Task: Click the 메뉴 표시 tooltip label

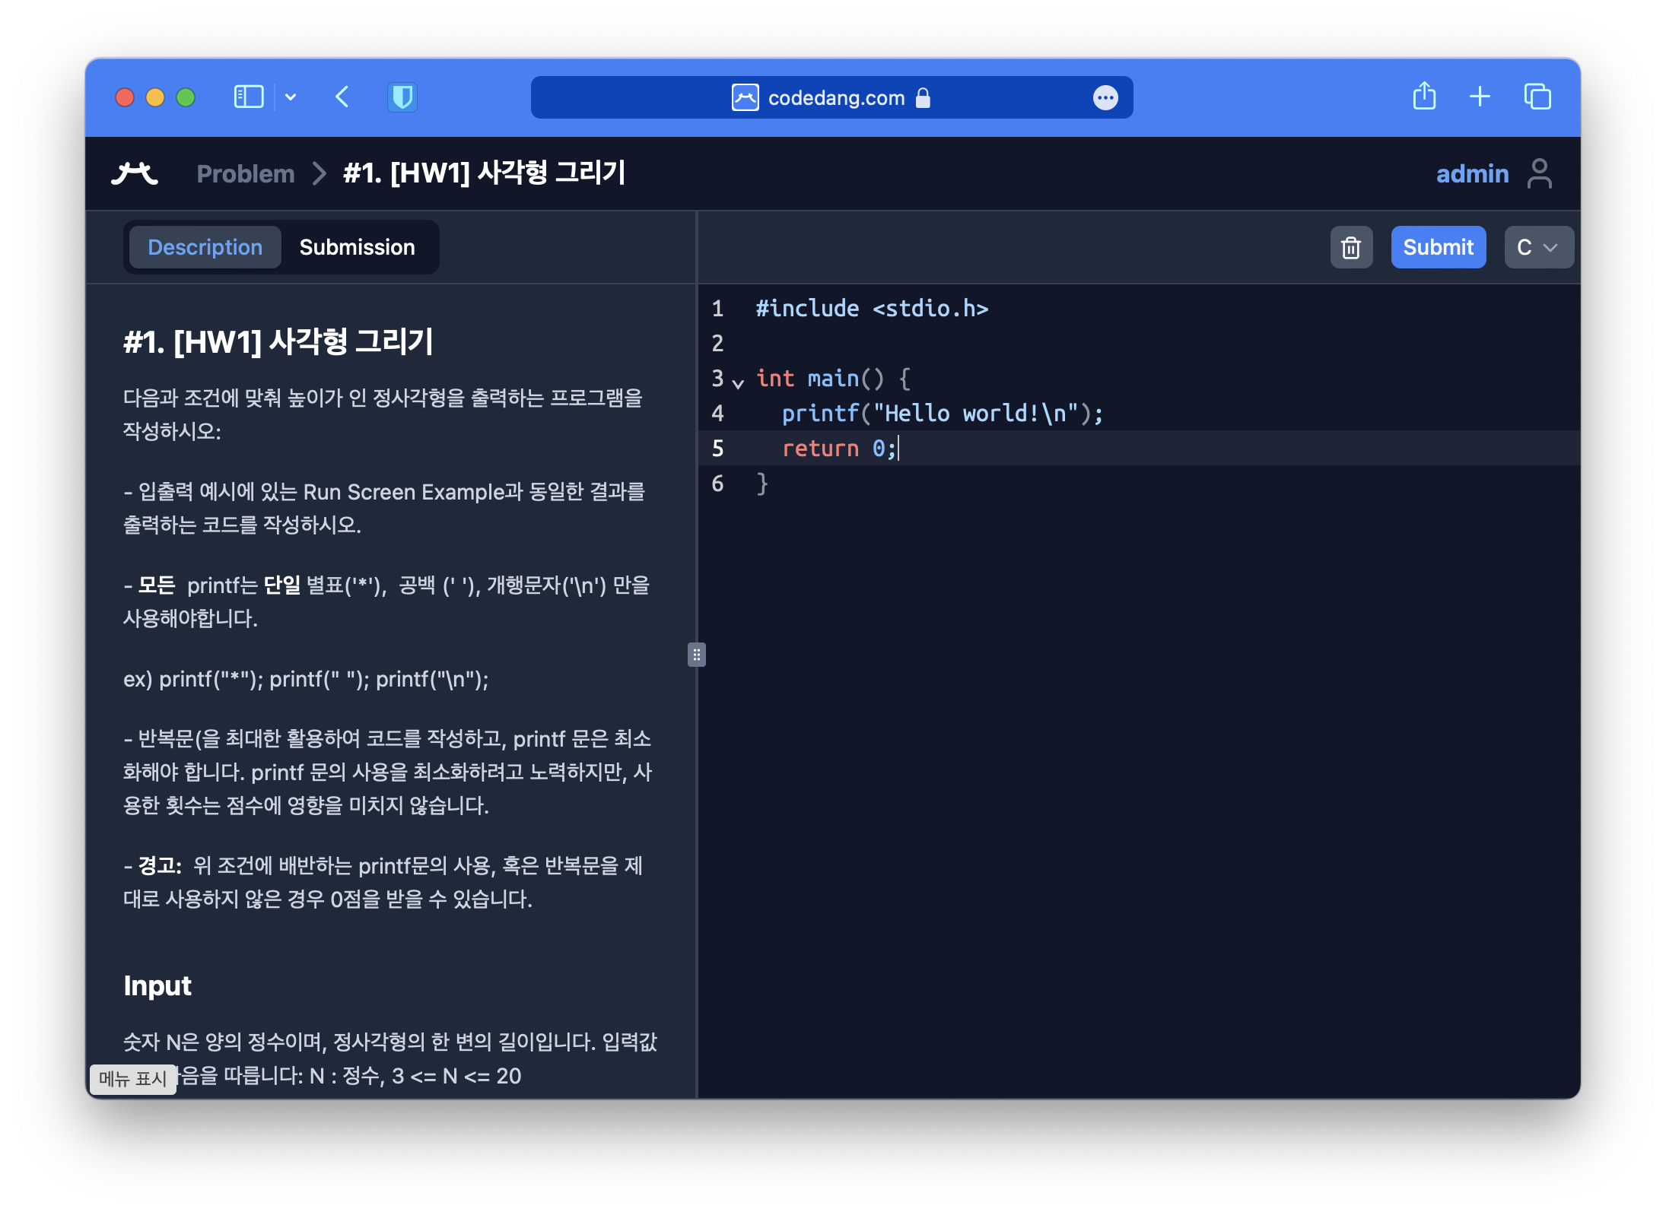Action: tap(133, 1078)
